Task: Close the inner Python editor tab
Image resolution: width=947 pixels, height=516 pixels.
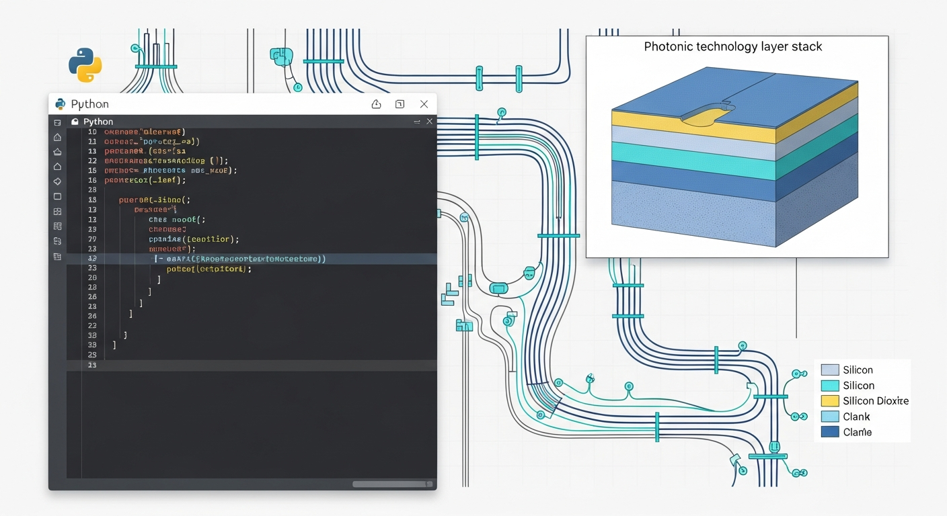Action: [x=430, y=122]
